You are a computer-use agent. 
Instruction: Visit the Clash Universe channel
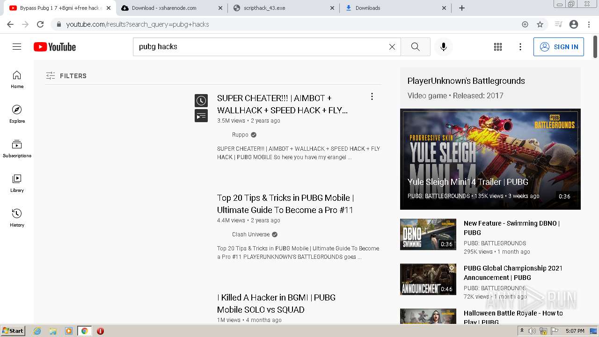251,234
